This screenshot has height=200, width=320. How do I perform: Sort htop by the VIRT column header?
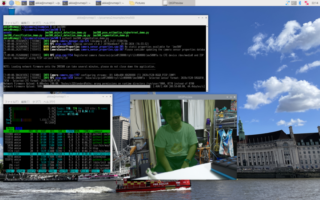[43, 131]
